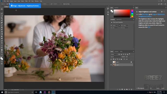
Task: Click inside the red color picker field
Action: (122, 13)
